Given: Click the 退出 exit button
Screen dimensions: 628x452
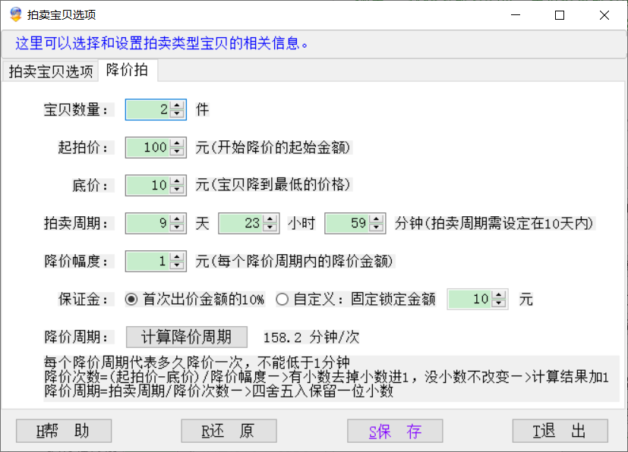Looking at the screenshot, I should coord(560,432).
